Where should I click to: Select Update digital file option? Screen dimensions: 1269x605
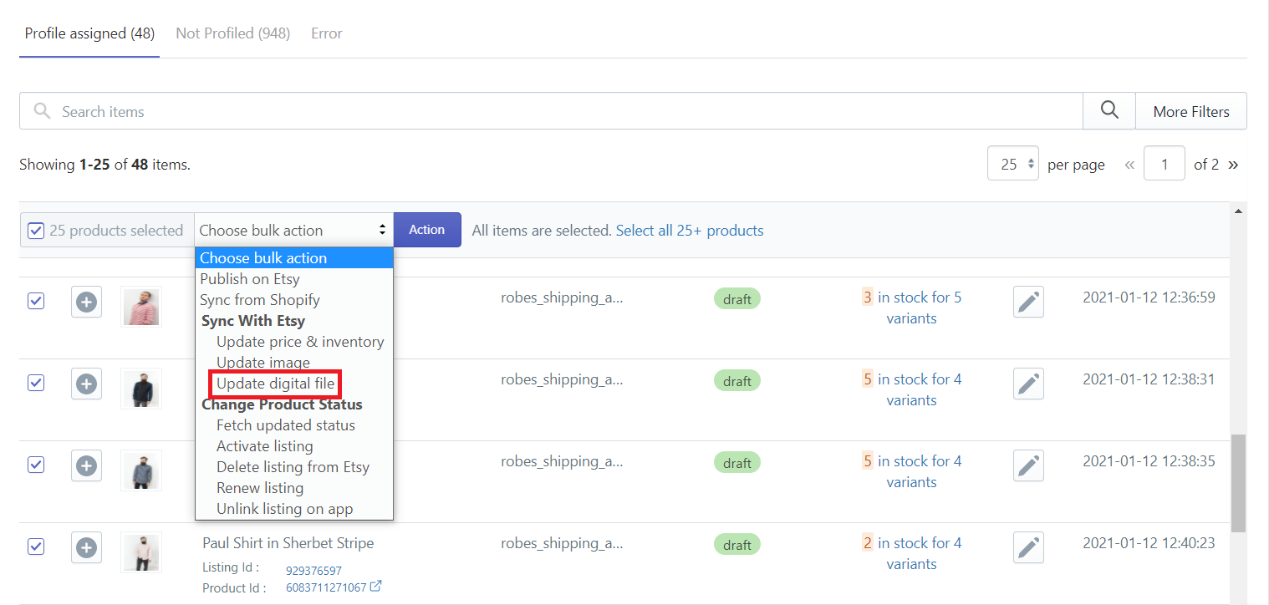point(275,384)
